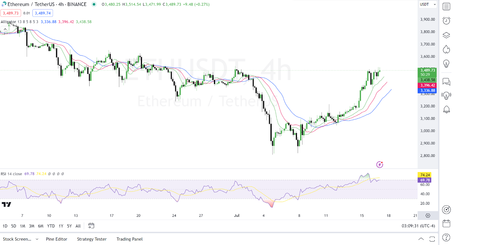Click the Alligator green value 3,438.58 in legend
Screen dimensions: 489x245
click(84, 22)
